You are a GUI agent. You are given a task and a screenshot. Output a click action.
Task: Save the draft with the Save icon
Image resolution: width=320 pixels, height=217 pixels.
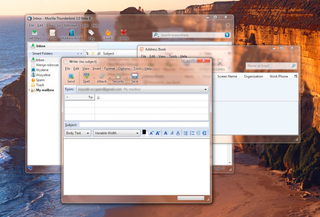[134, 78]
